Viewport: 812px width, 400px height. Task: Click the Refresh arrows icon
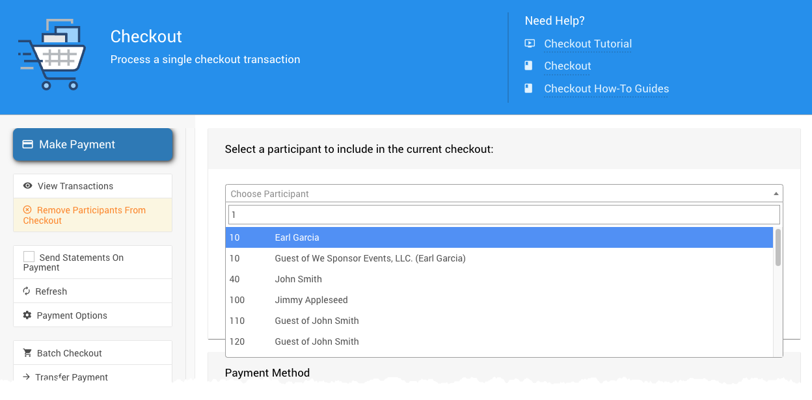pyautogui.click(x=27, y=291)
